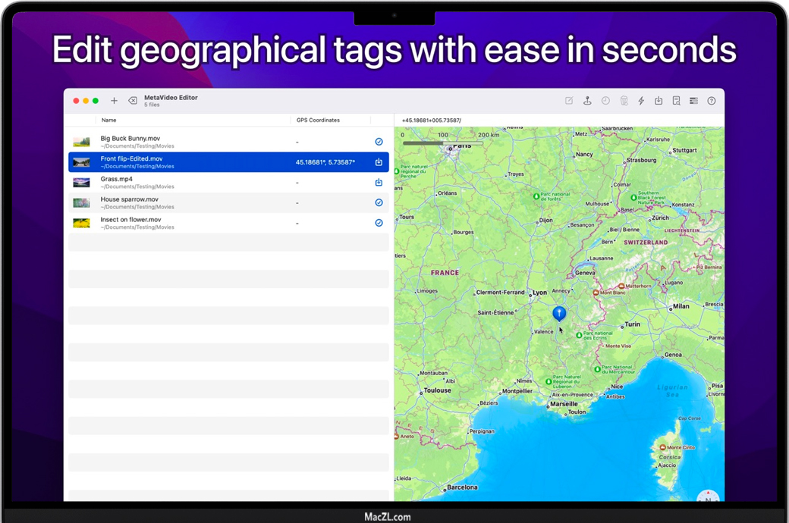Image resolution: width=789 pixels, height=523 pixels.
Task: Click the map pin location toolbar icon
Action: [587, 101]
